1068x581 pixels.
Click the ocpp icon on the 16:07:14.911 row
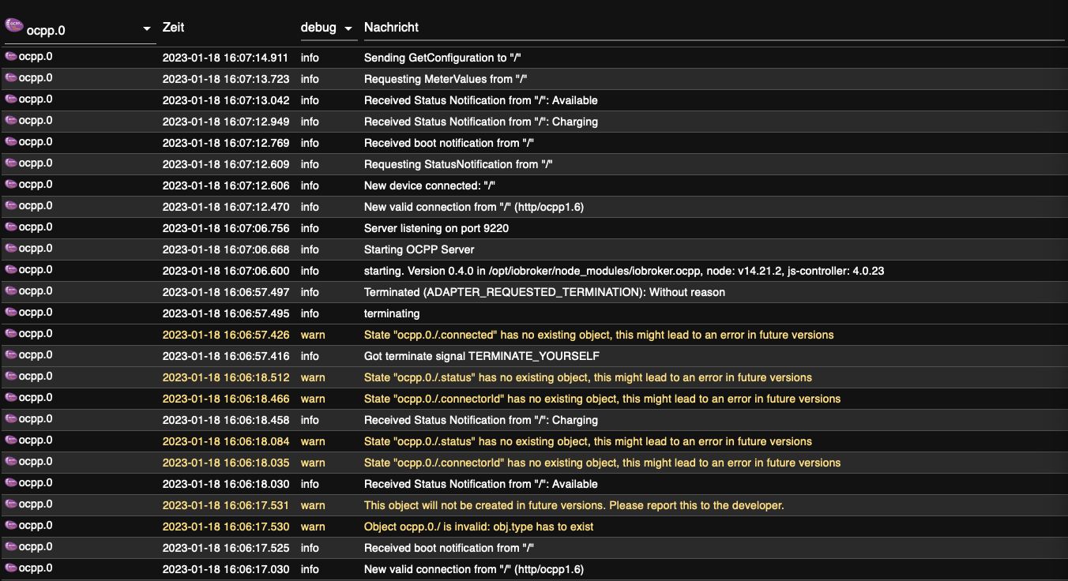[x=11, y=57]
